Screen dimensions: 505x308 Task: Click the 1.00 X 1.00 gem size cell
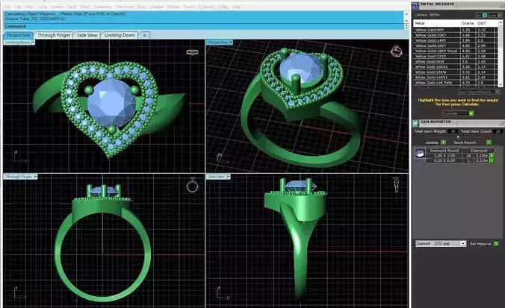[x=444, y=156]
